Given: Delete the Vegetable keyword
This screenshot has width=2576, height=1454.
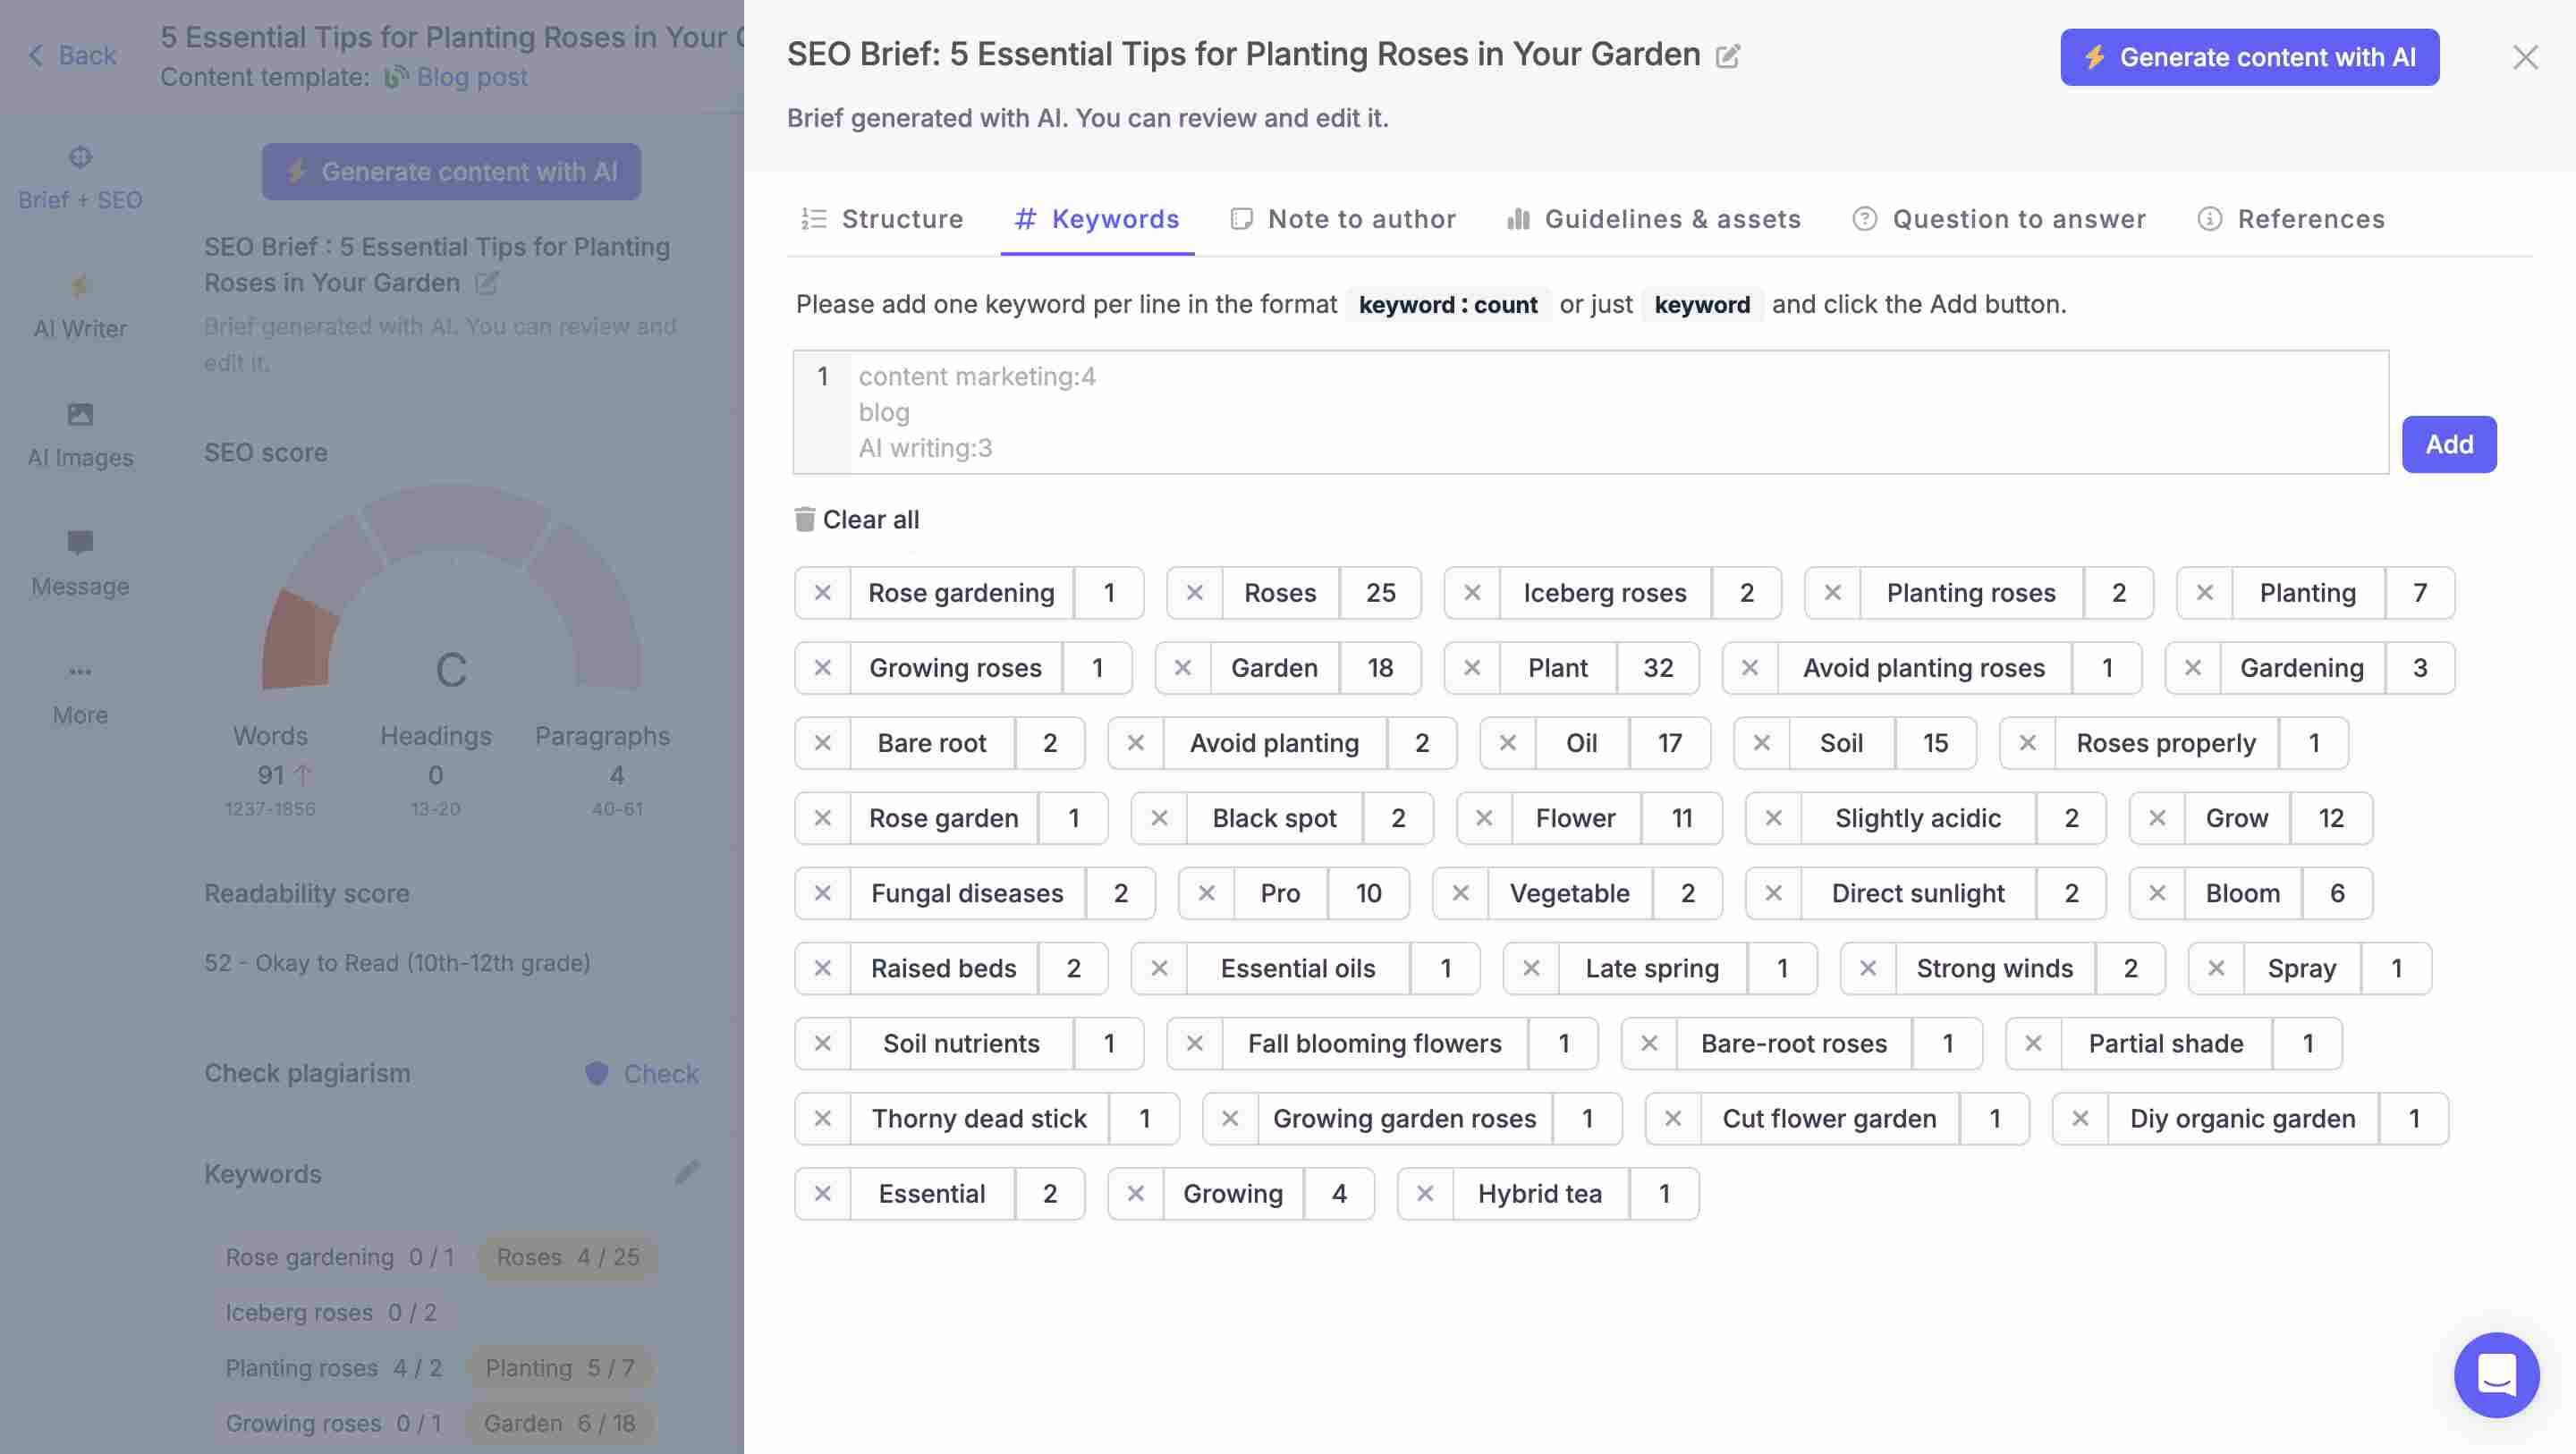Looking at the screenshot, I should point(1460,893).
